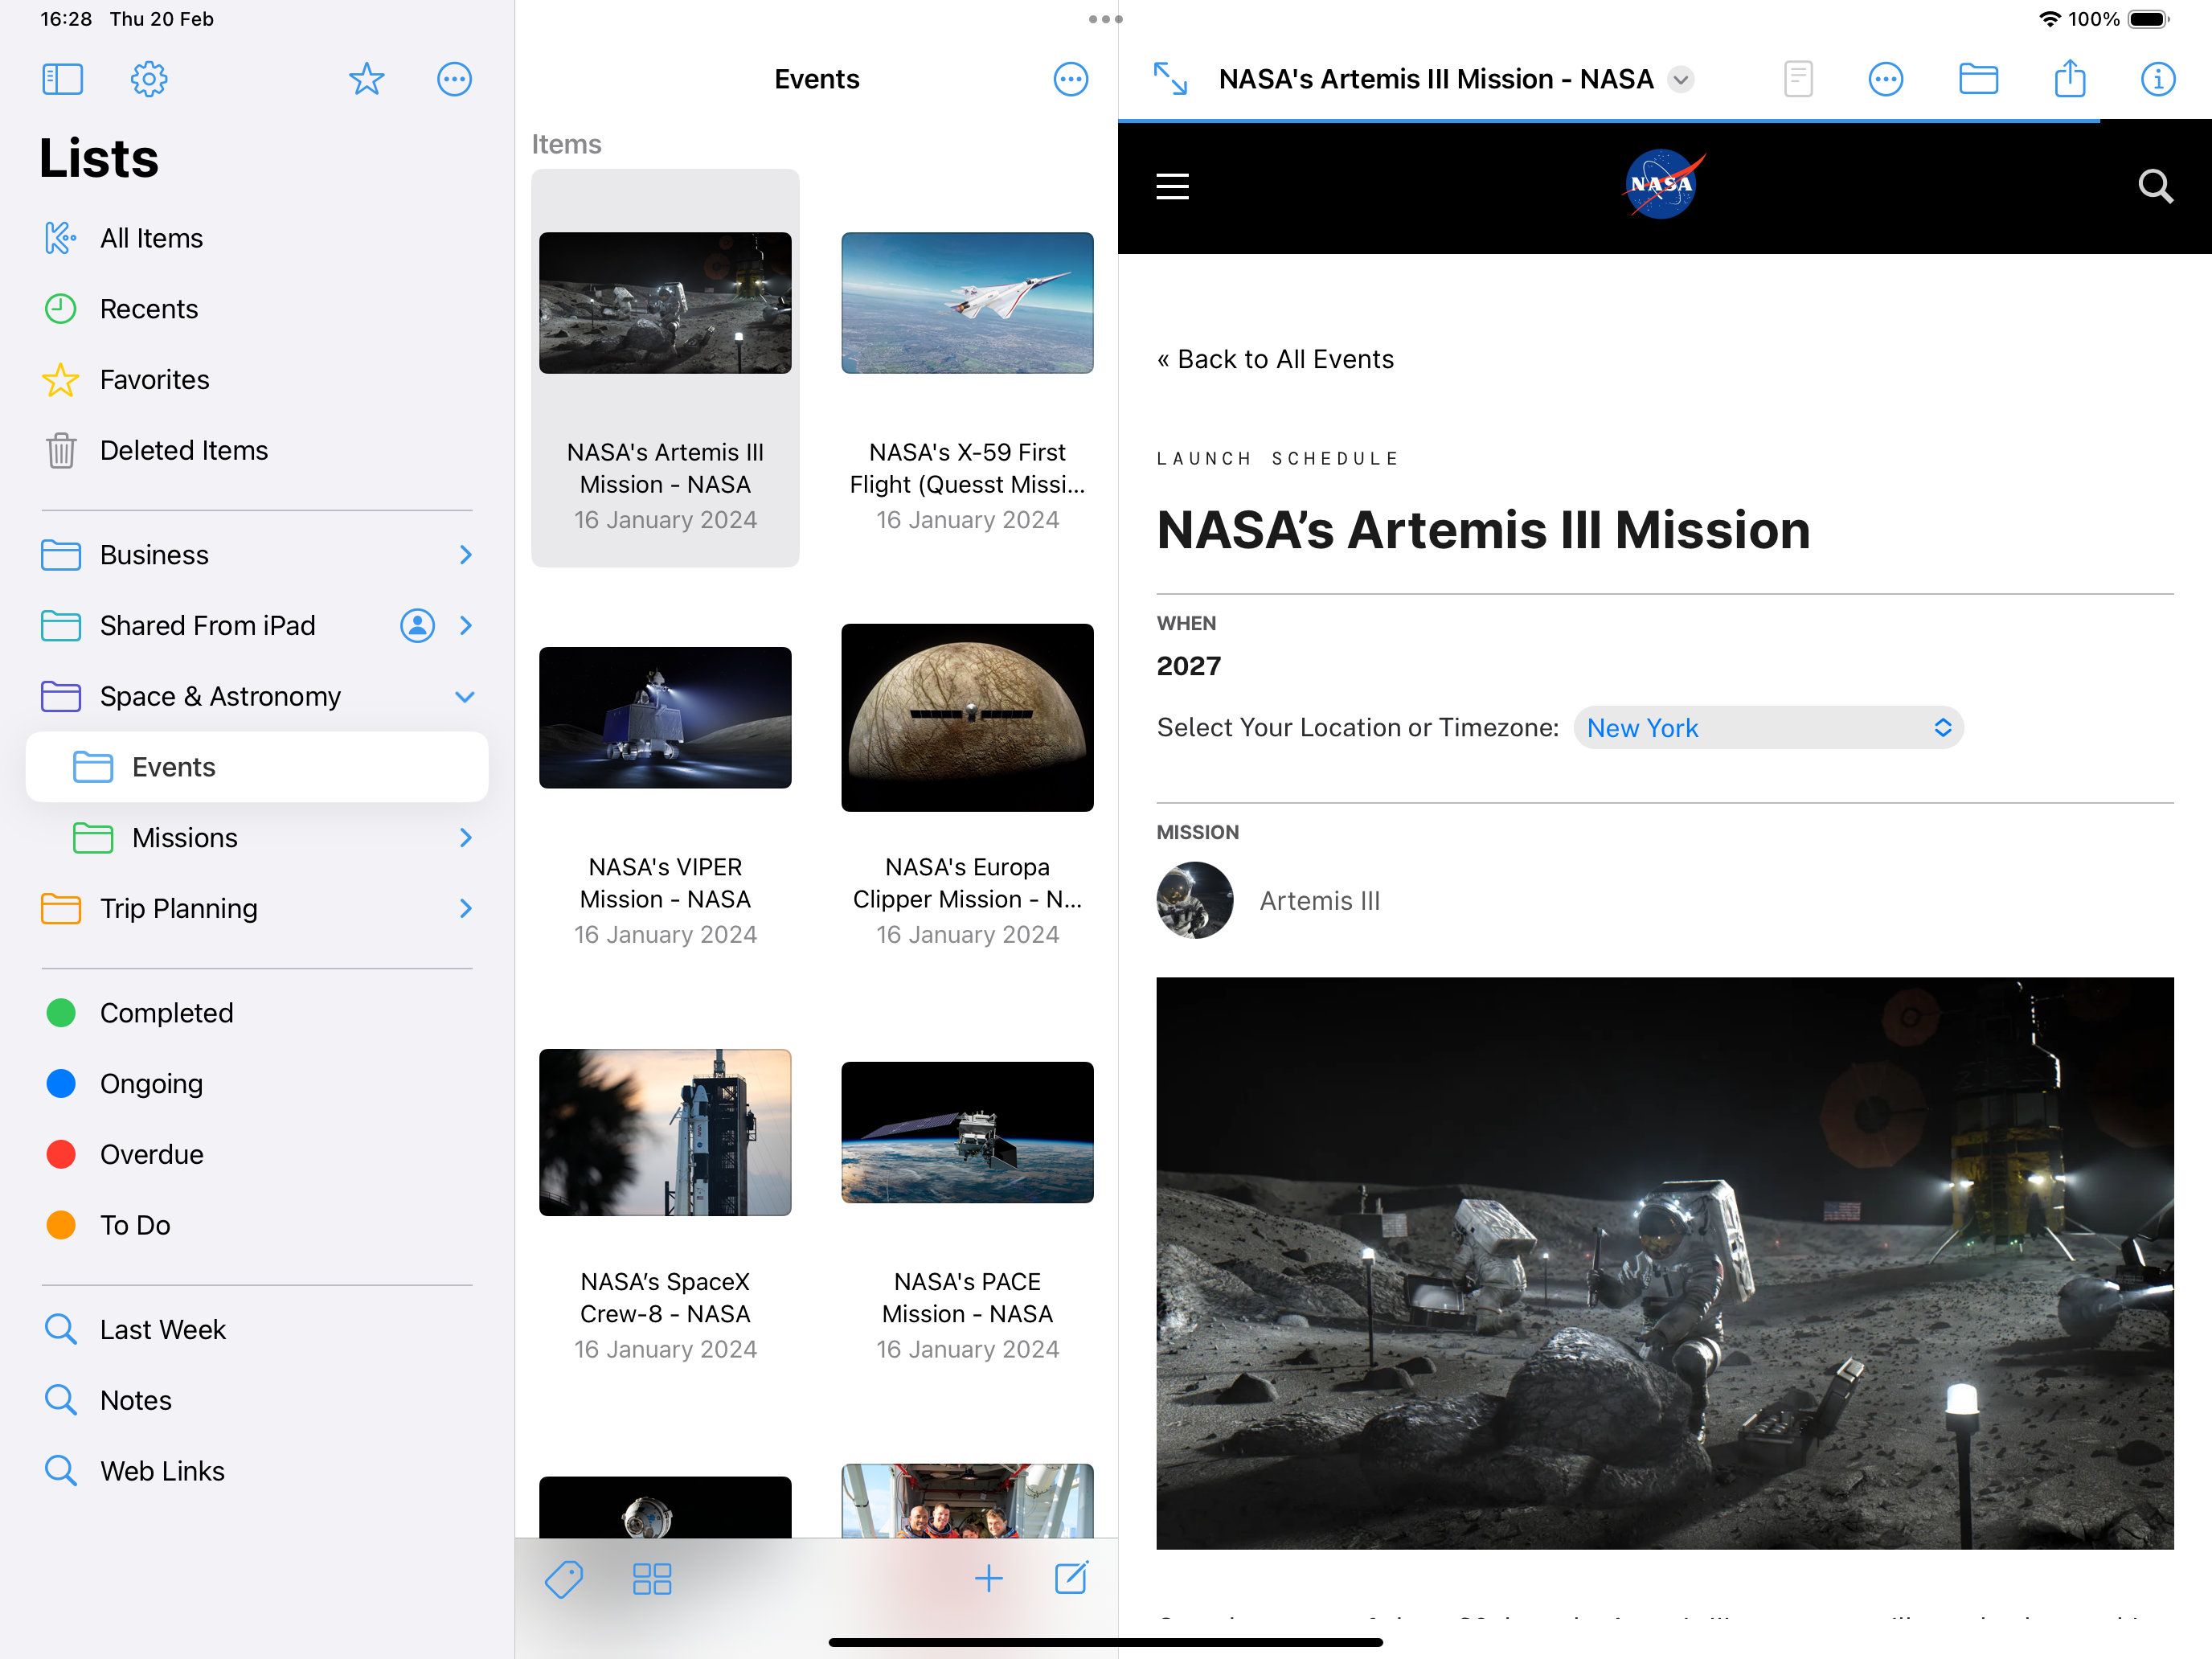Select the Events subfolder

pyautogui.click(x=256, y=767)
